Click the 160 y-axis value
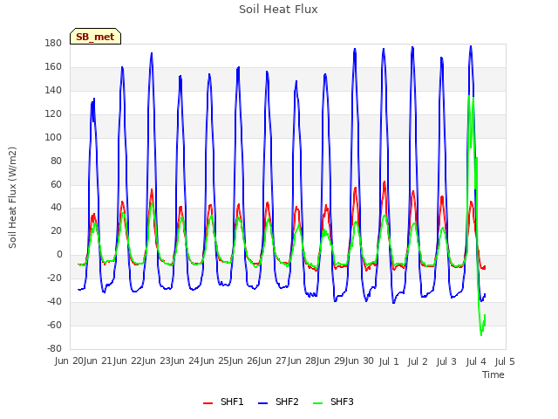558x419 pixels. 53,66
